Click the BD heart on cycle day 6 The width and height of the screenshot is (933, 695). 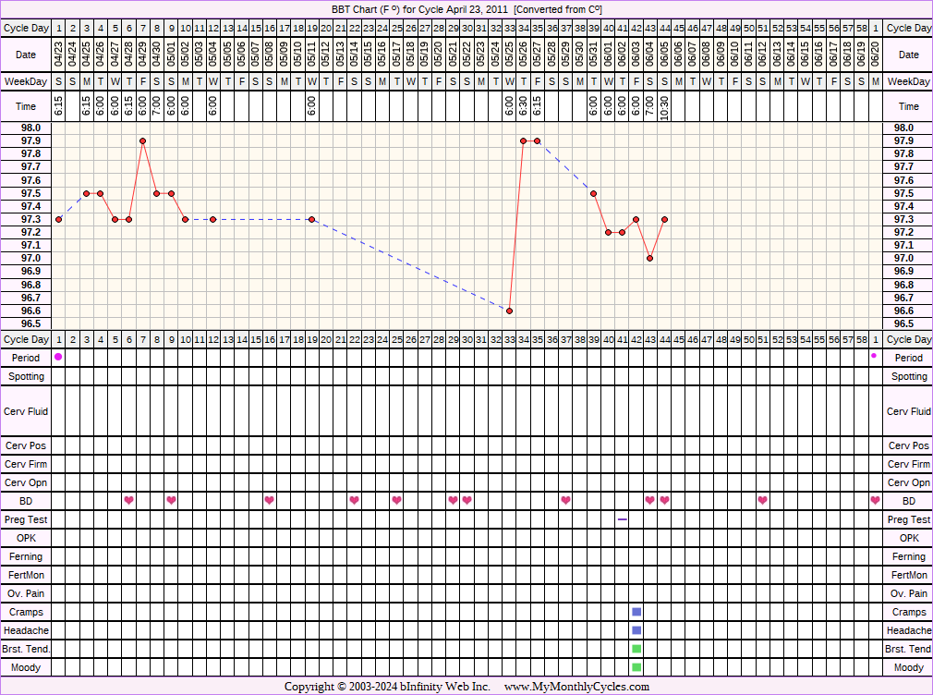click(129, 500)
